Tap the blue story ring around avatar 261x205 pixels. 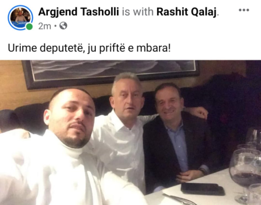pyautogui.click(x=20, y=17)
